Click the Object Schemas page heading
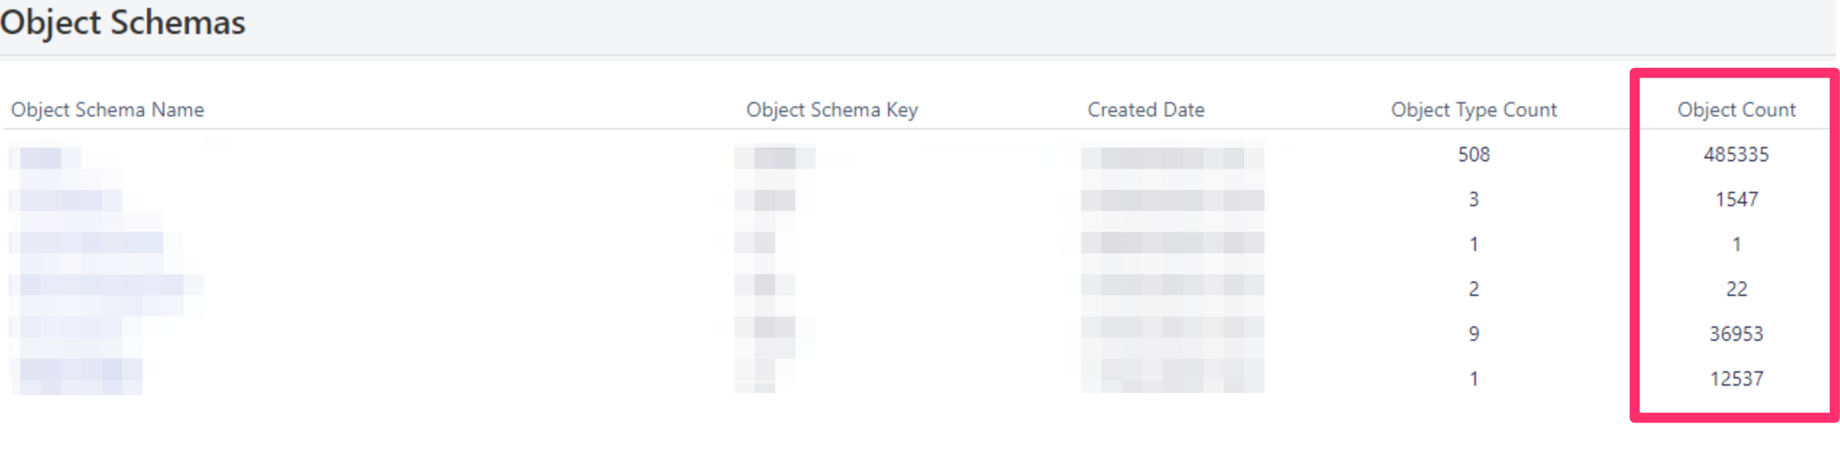The width and height of the screenshot is (1840, 453). click(123, 23)
